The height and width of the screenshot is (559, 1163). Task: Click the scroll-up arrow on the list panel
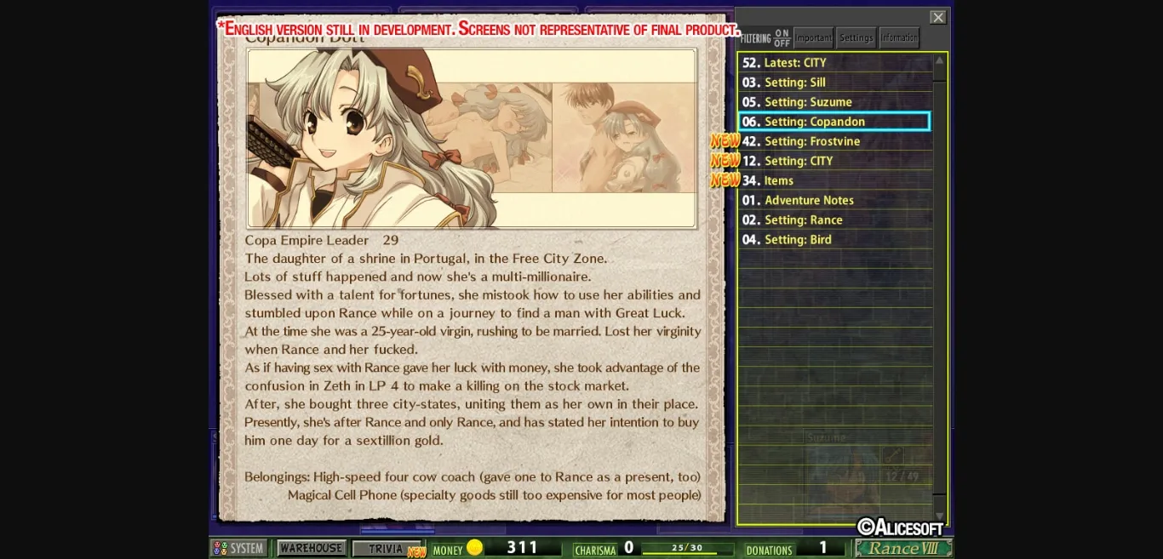click(939, 60)
